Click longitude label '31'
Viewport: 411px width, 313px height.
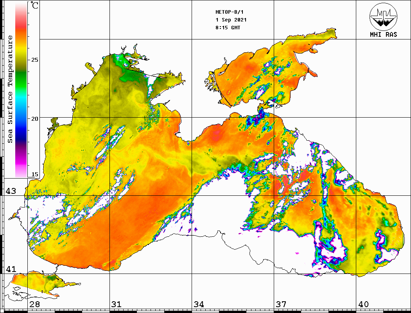117,304
